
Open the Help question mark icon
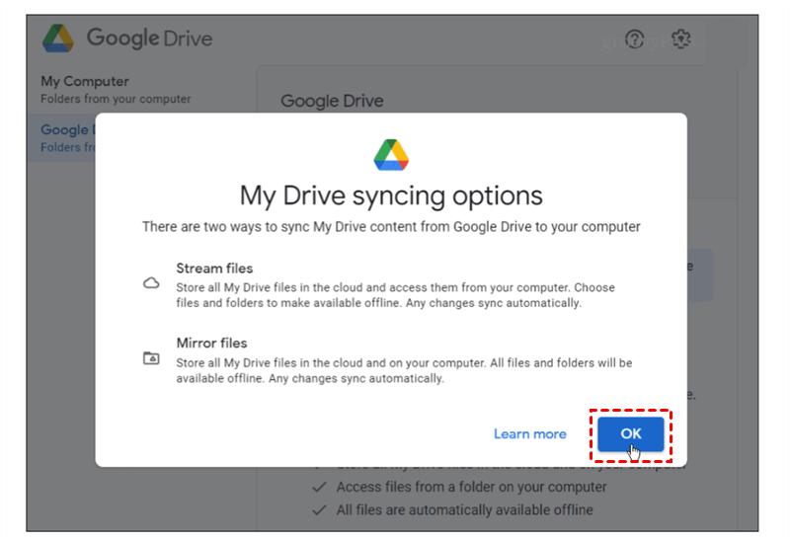click(x=635, y=39)
